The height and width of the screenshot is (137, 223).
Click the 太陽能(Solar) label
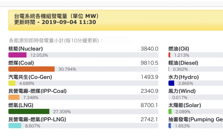tap(185, 105)
